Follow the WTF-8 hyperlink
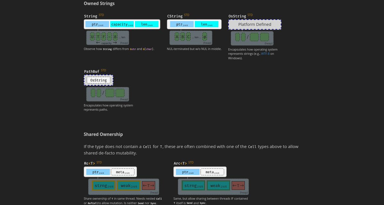384x205 pixels. [x=266, y=54]
